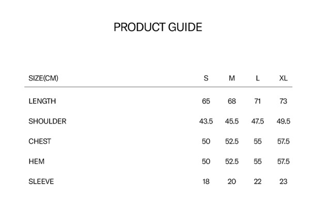Click the hem value 57.5 for XL
This screenshot has width=318, height=198.
coord(283,161)
